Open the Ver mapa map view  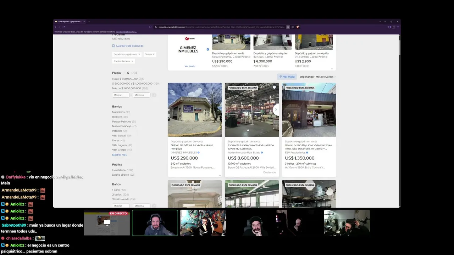tap(287, 77)
